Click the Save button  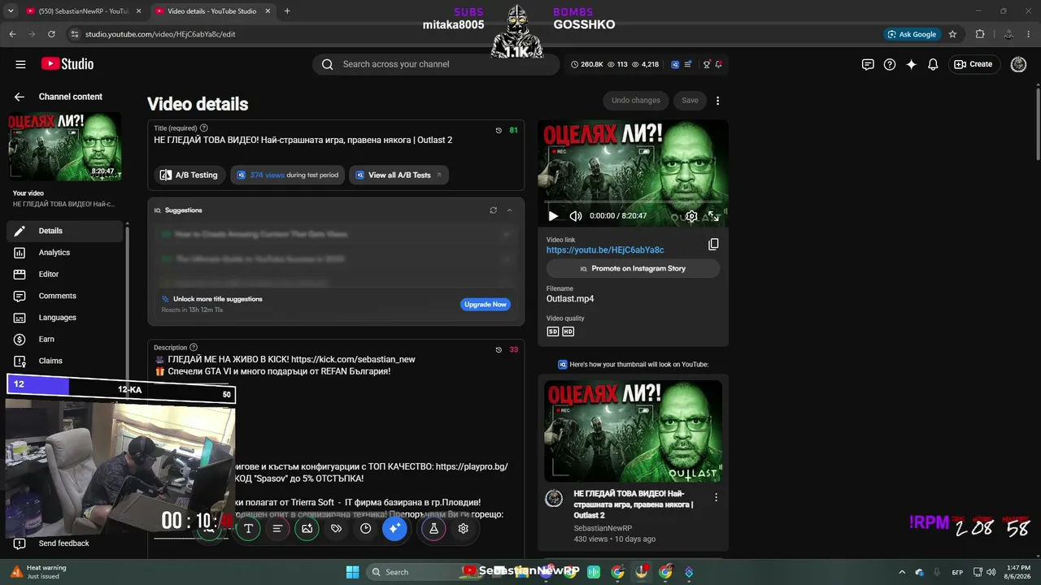tap(690, 101)
